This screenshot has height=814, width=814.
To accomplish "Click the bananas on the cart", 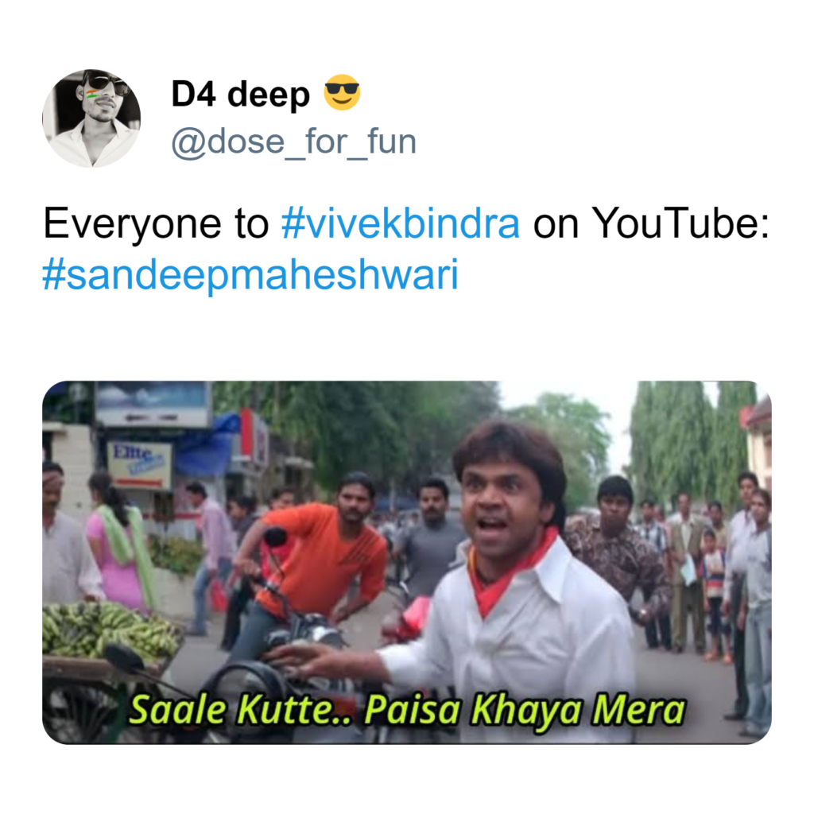I will pos(110,630).
